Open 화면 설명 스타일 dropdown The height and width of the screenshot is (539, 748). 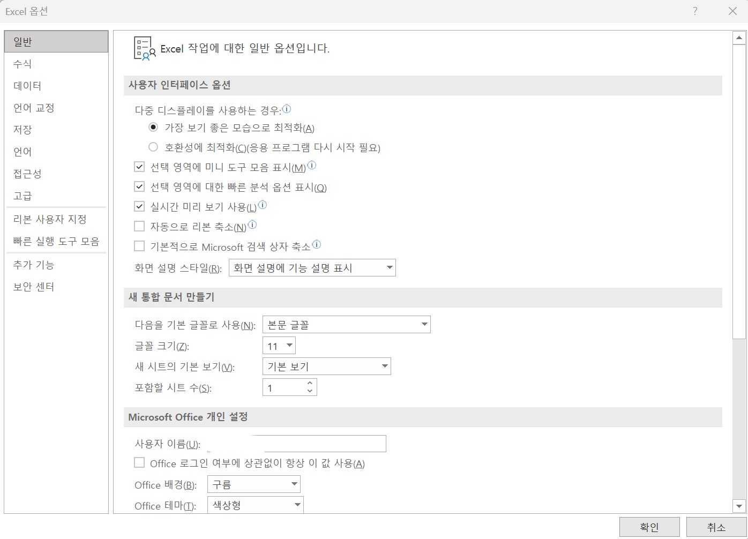coord(312,268)
